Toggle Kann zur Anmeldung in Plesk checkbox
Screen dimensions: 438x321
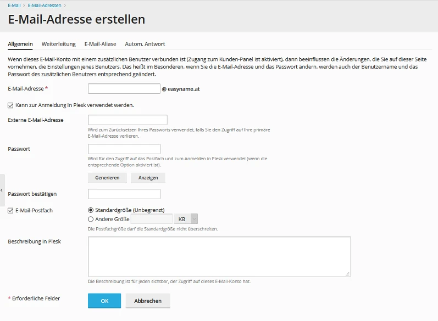click(10, 105)
